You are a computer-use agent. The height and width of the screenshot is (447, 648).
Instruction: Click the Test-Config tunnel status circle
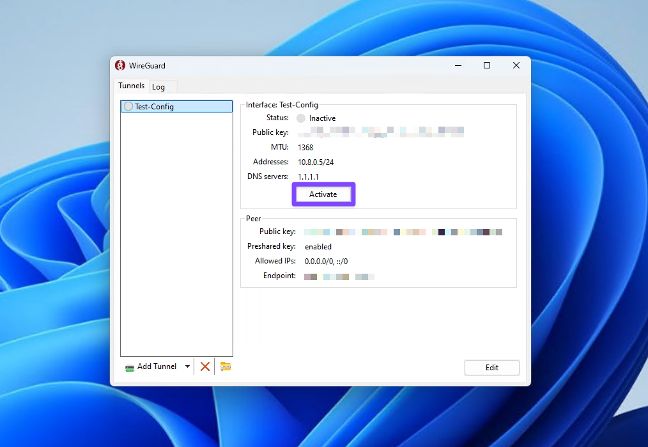coord(128,106)
